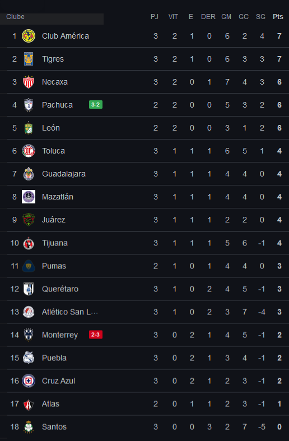Select the SG goal difference header
289x441 pixels.
[260, 17]
